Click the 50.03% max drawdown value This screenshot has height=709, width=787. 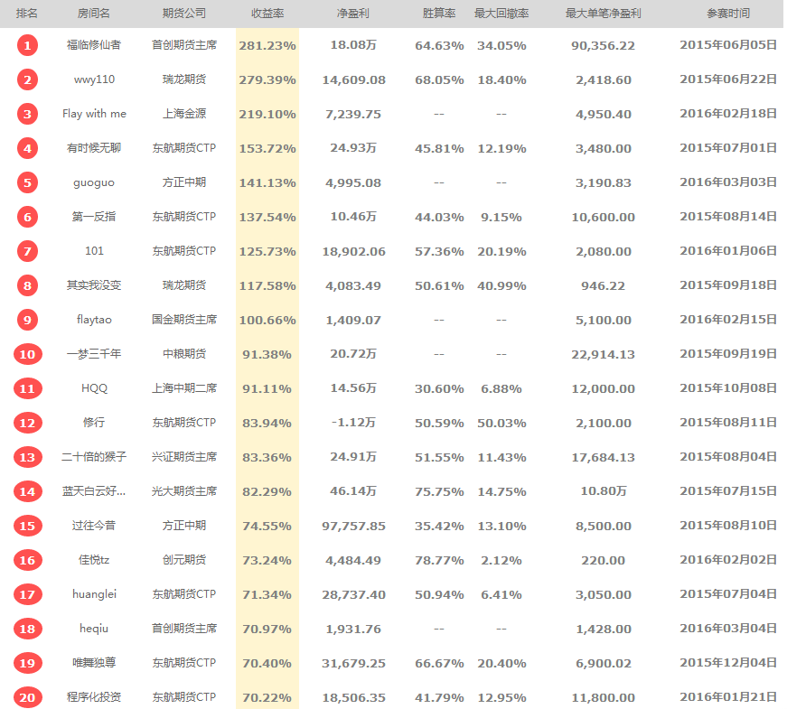click(501, 424)
